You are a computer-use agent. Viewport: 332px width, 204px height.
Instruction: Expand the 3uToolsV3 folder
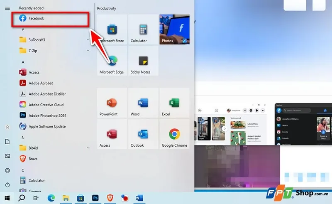pos(88,39)
